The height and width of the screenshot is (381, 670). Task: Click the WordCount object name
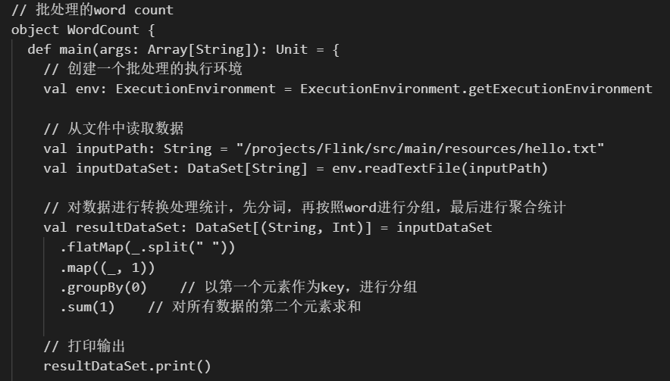coord(103,30)
